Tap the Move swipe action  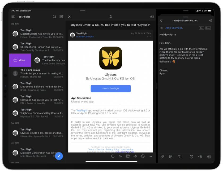coord(20,60)
